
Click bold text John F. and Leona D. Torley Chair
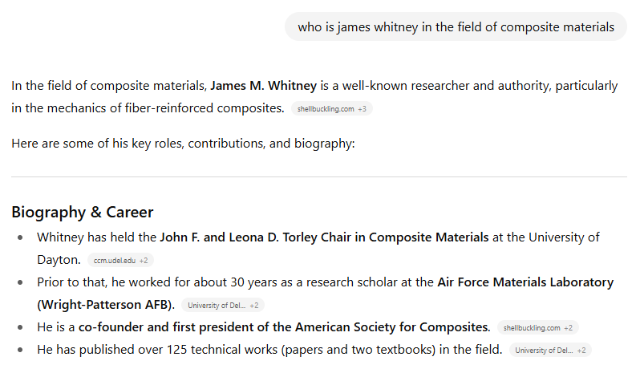pos(324,237)
